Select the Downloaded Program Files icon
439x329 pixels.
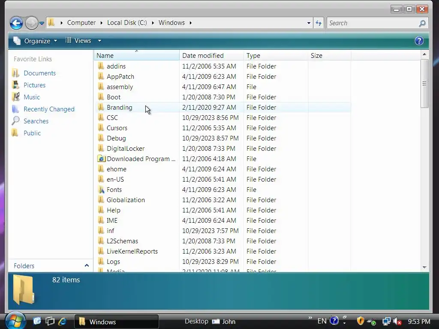pyautogui.click(x=101, y=159)
